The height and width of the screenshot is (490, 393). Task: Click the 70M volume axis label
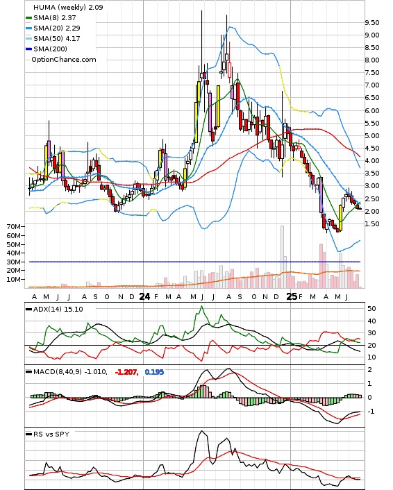click(14, 226)
